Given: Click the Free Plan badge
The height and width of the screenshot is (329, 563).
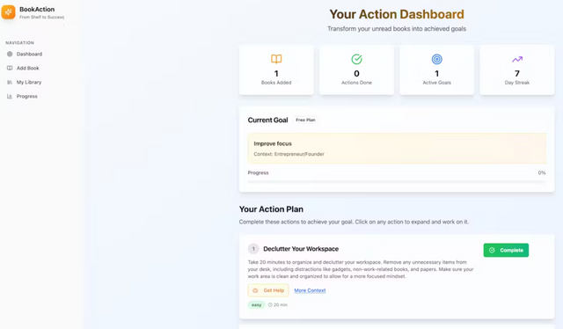Looking at the screenshot, I should coord(305,120).
